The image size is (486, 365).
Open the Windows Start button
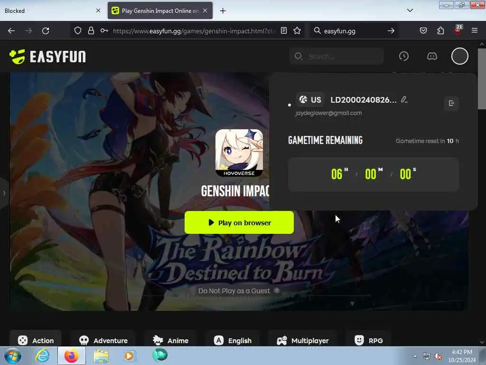tap(13, 355)
